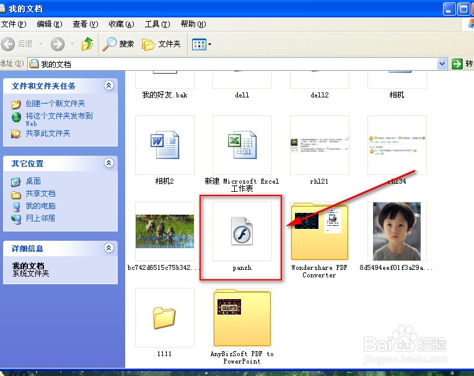This screenshot has width=474, height=376.
Task: Click the share folder hand icon
Action: [15, 133]
